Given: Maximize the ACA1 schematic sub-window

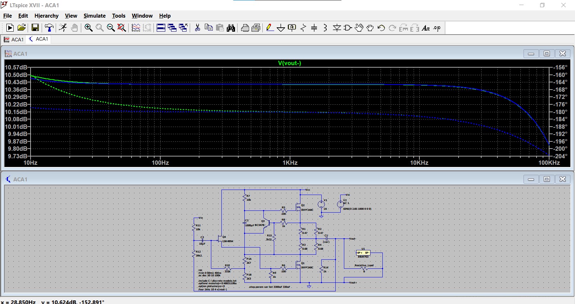Looking at the screenshot, I should point(547,179).
